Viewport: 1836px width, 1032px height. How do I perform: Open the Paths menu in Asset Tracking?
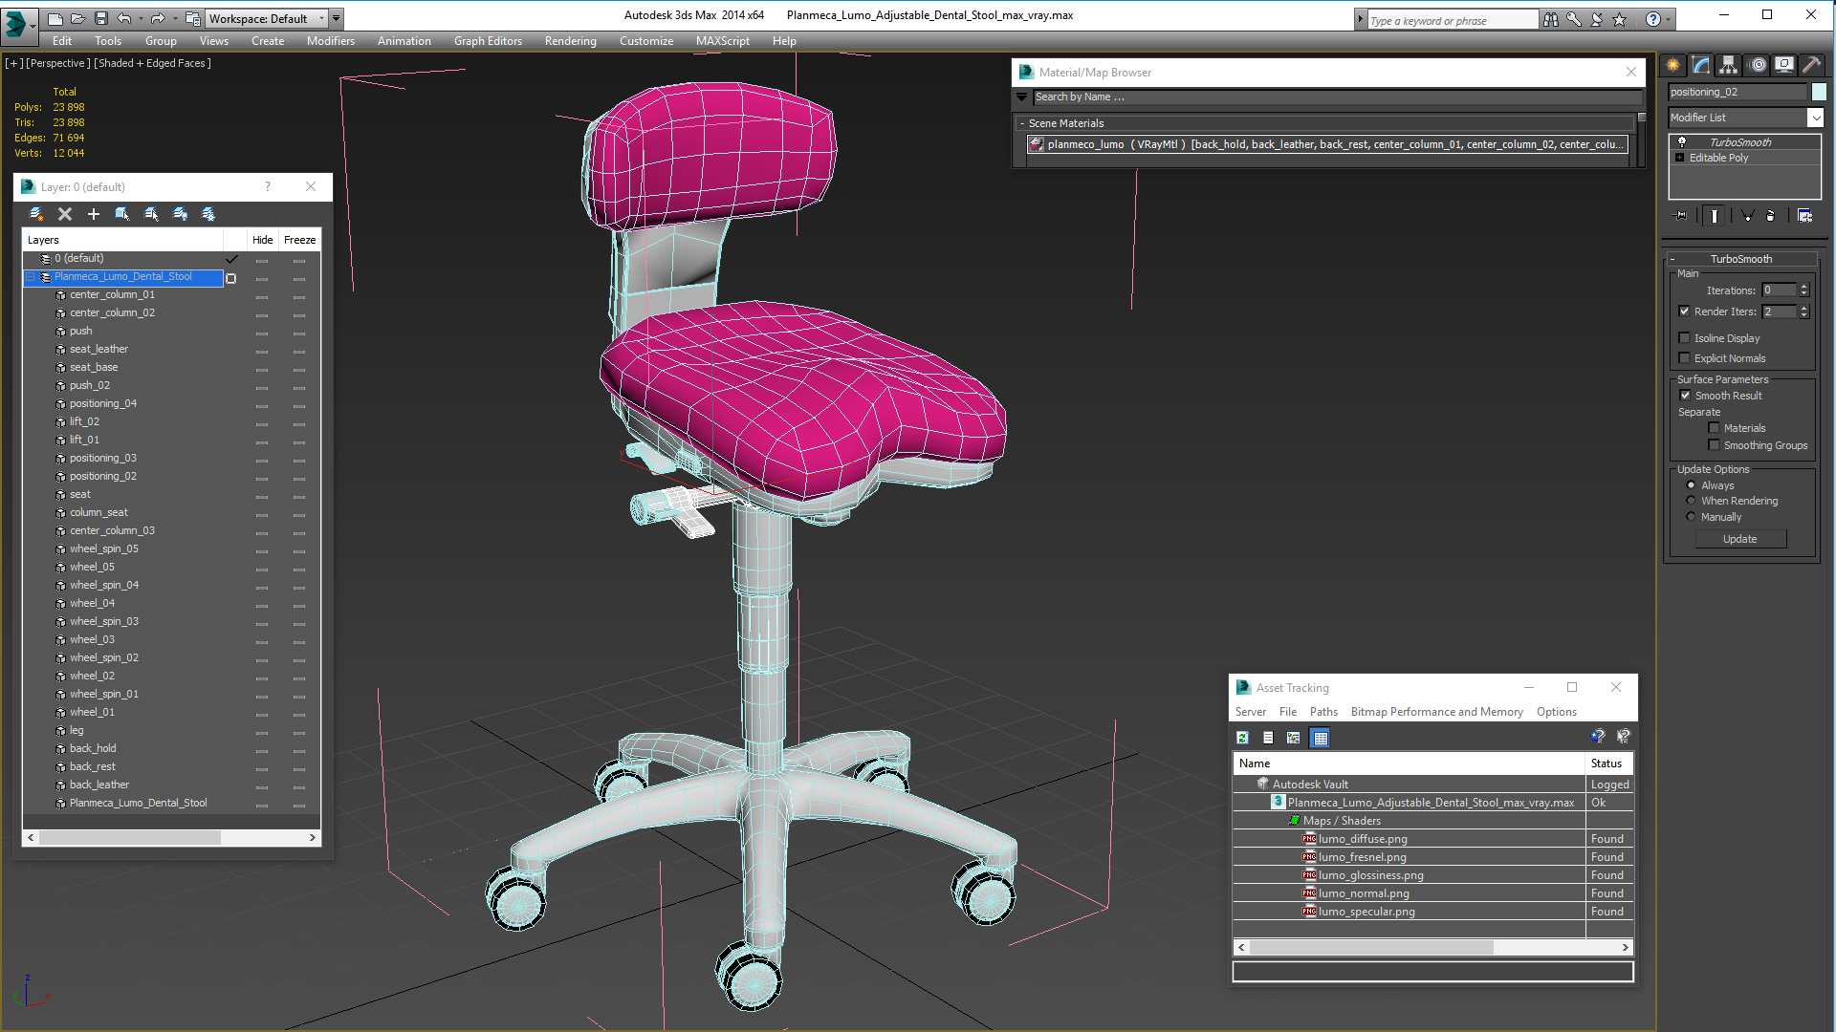coord(1323,712)
